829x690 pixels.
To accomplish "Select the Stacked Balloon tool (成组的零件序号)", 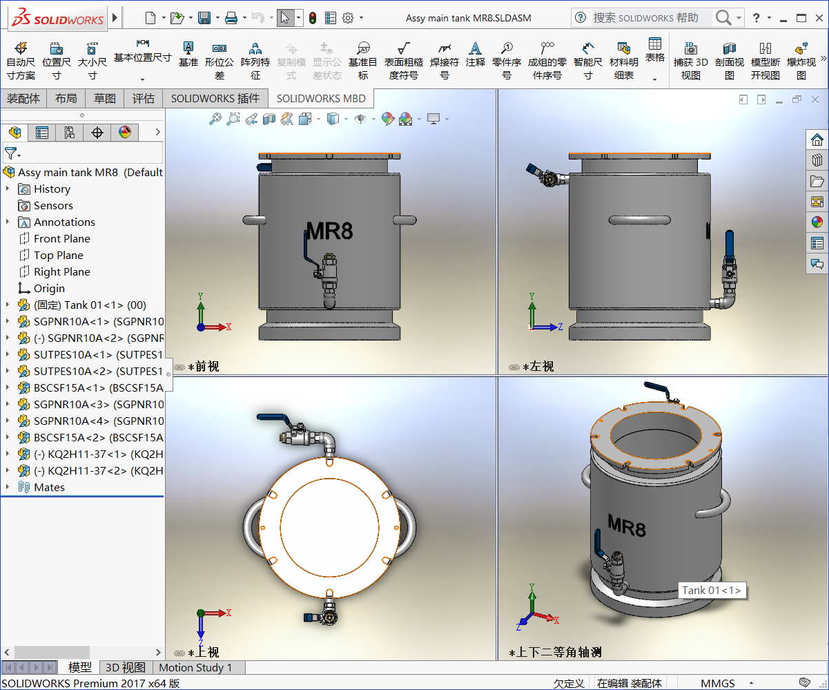I will click(x=547, y=61).
